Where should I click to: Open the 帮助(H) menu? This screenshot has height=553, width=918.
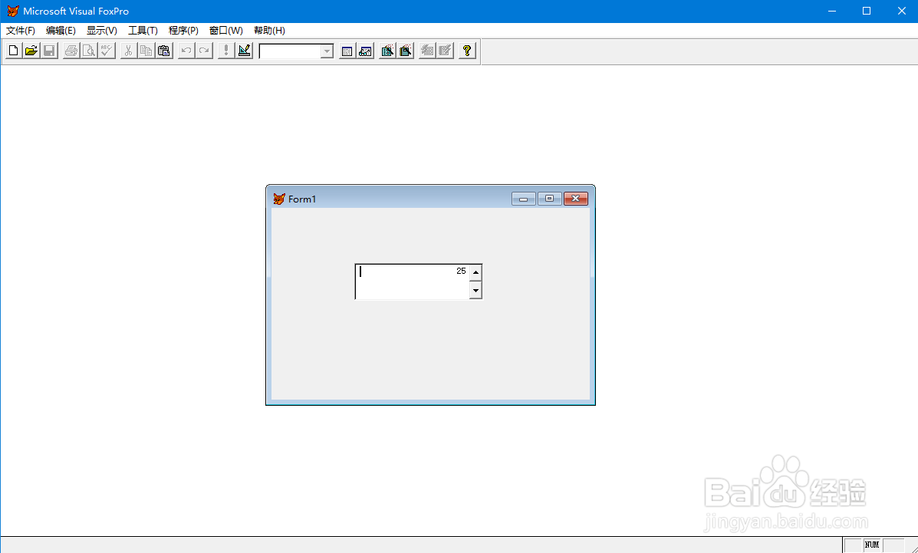[x=269, y=31]
